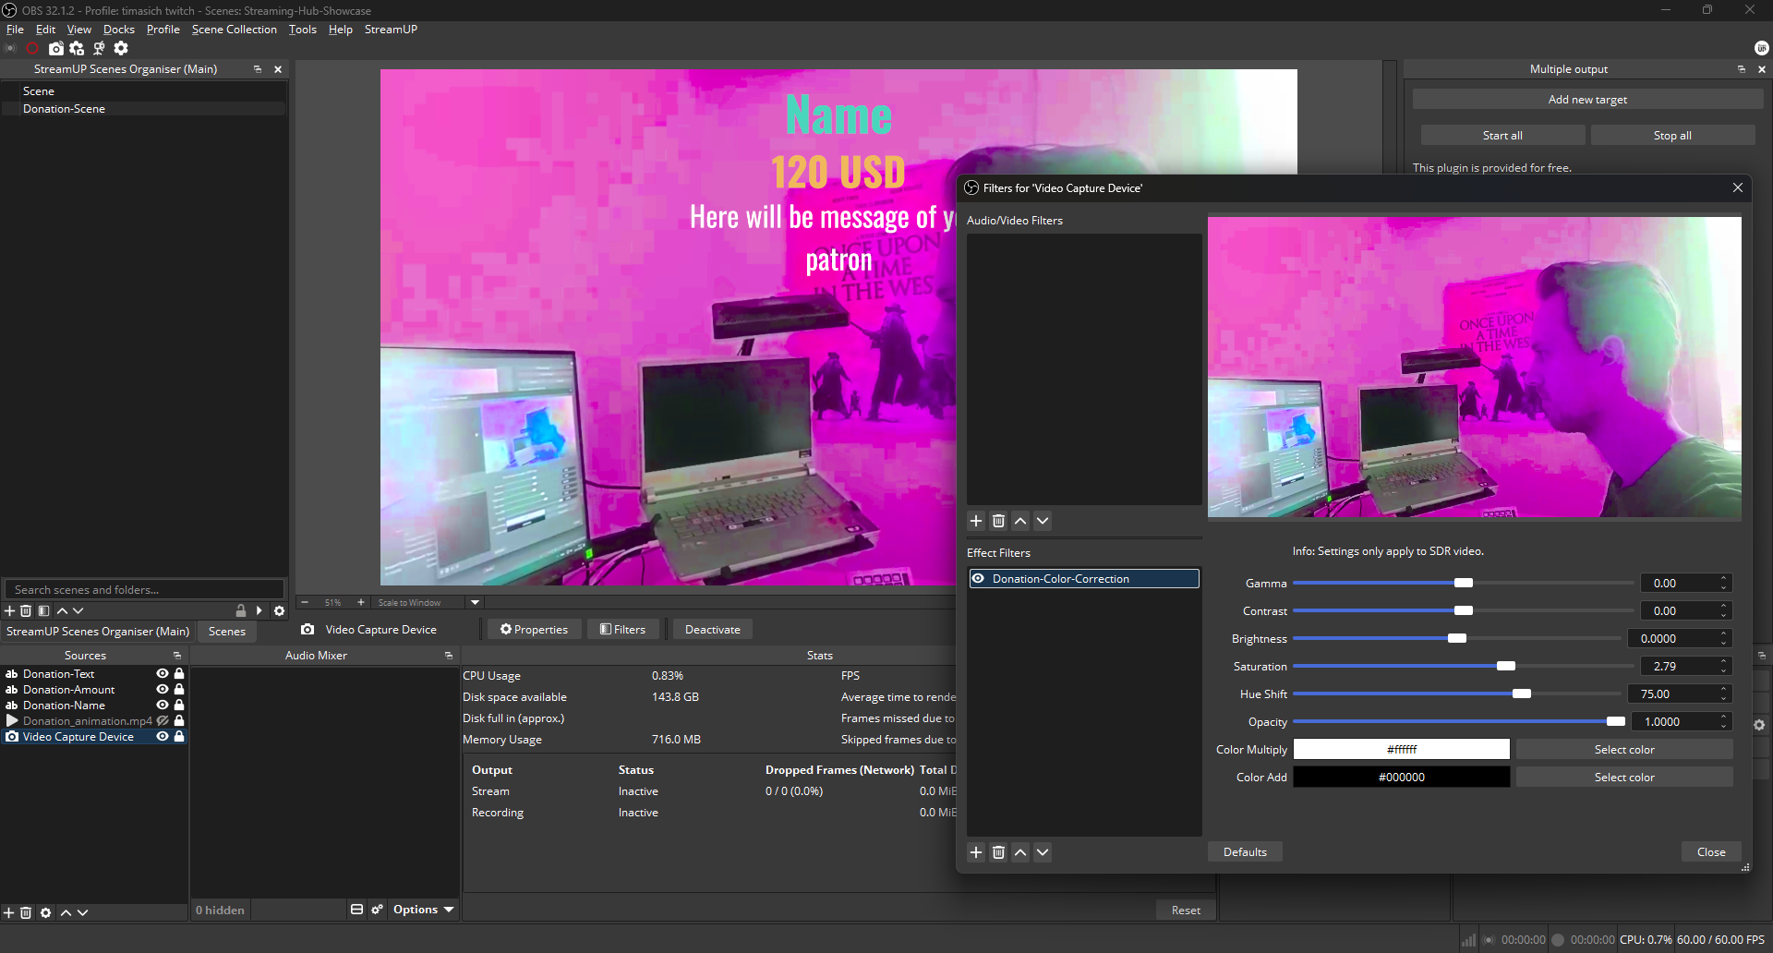Move scene down in Scenes Organiser

(78, 611)
